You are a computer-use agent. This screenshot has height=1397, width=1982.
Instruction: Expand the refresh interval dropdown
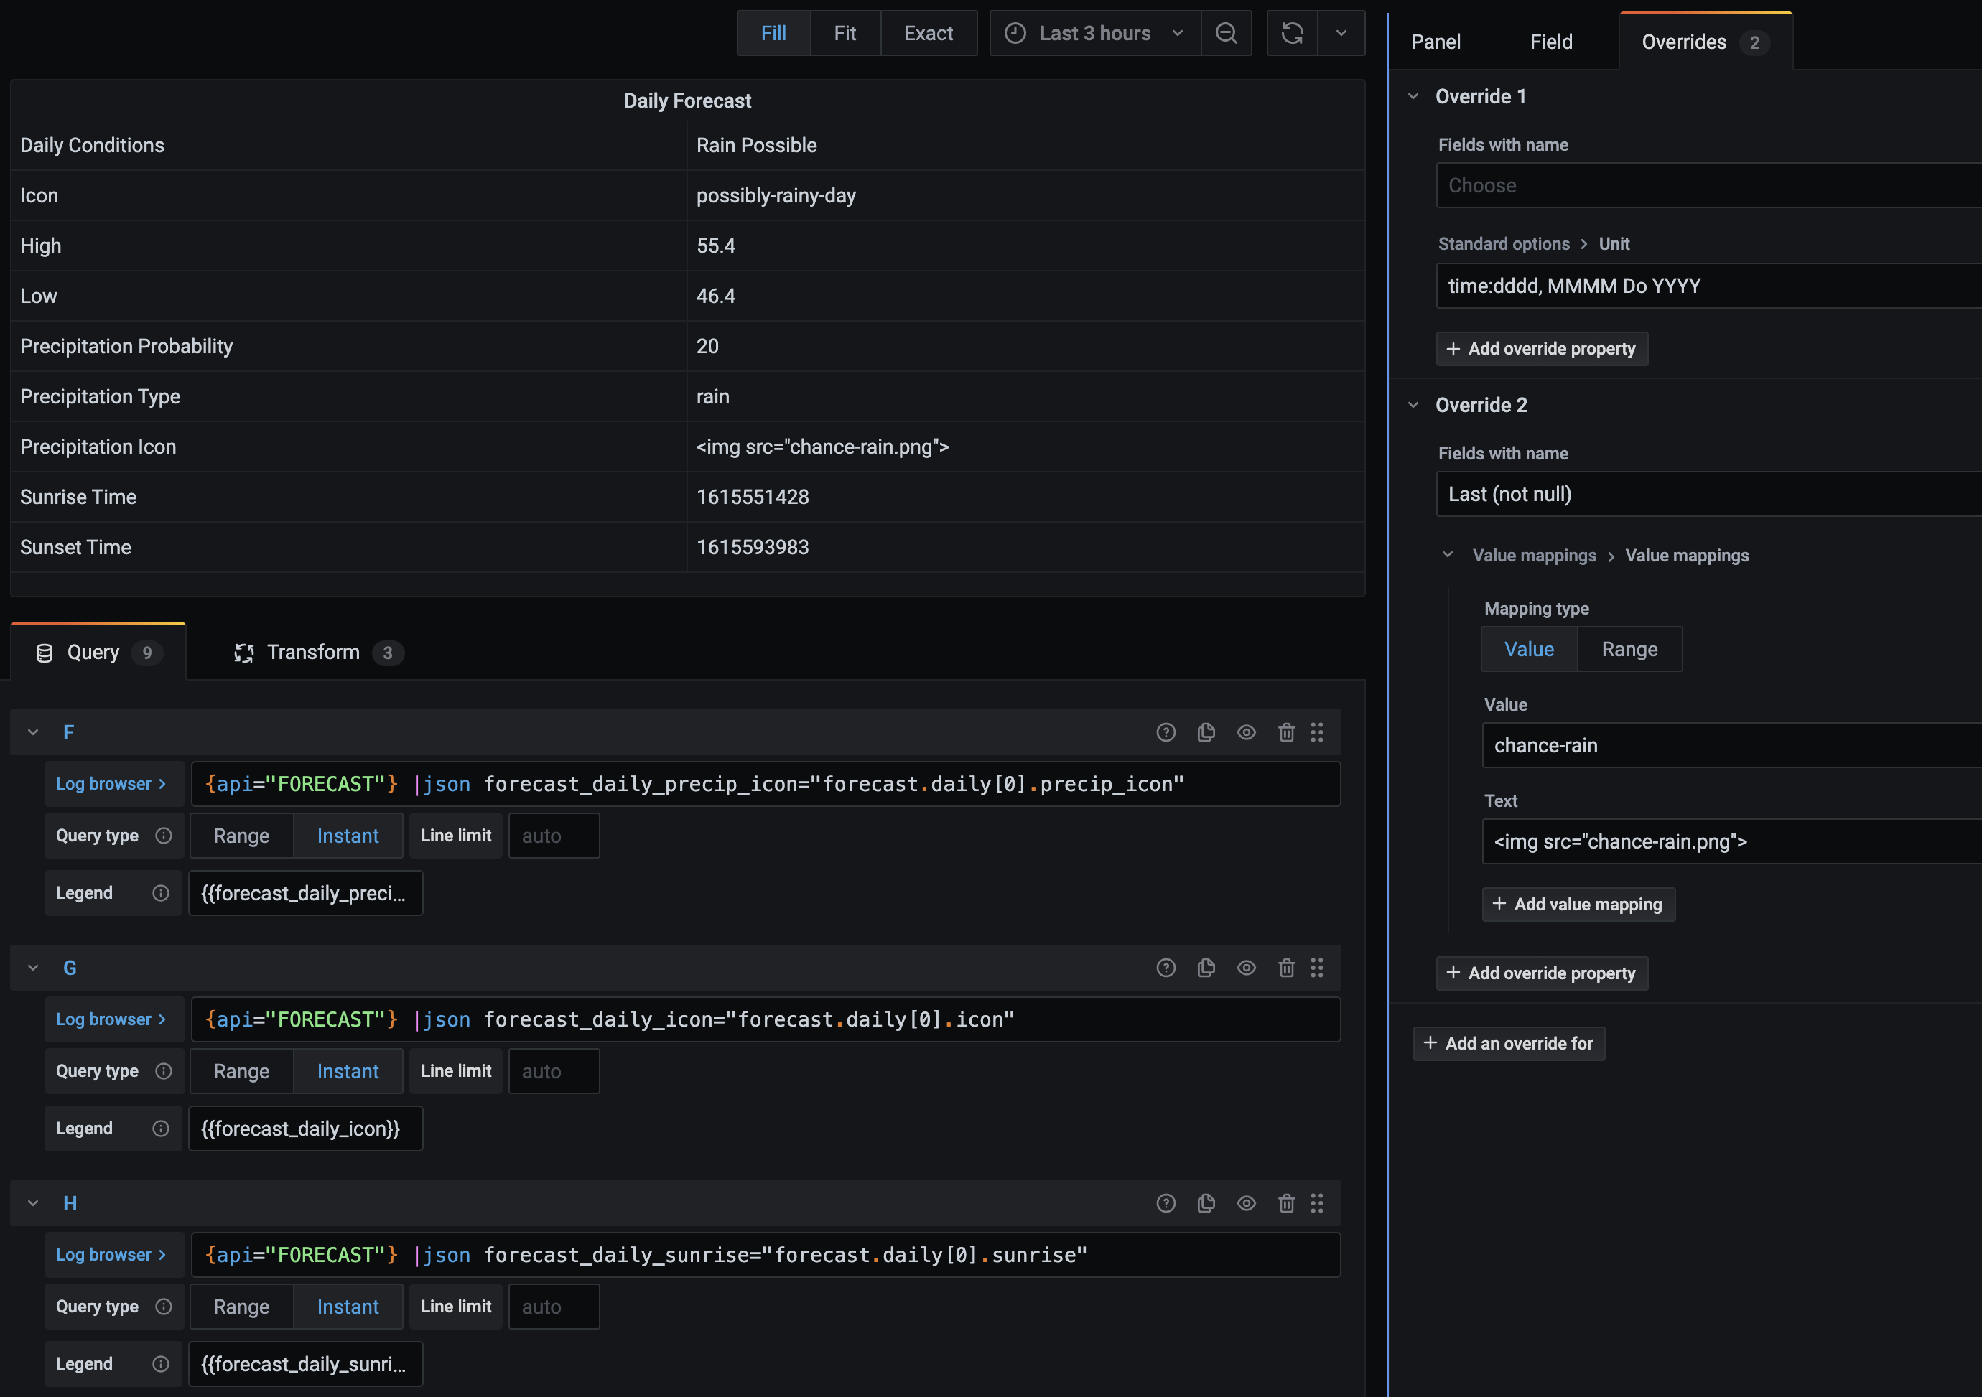(x=1341, y=33)
